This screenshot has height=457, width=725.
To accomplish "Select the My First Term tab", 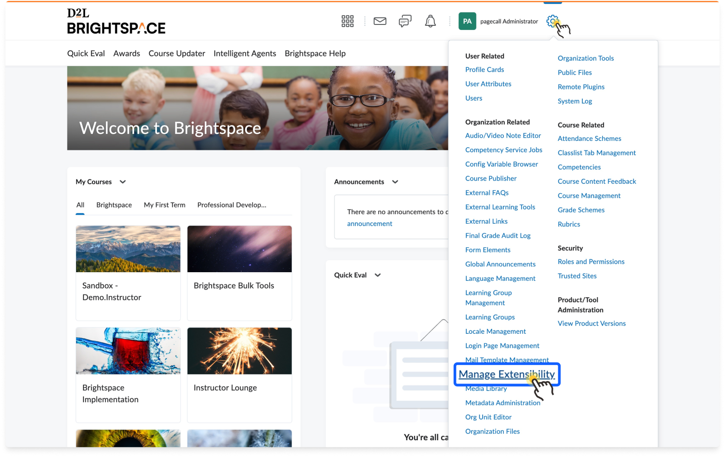I will point(164,205).
